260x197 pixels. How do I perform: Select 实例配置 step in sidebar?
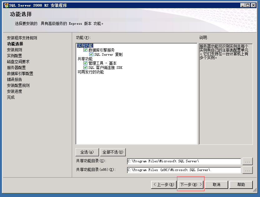[x=14, y=56]
